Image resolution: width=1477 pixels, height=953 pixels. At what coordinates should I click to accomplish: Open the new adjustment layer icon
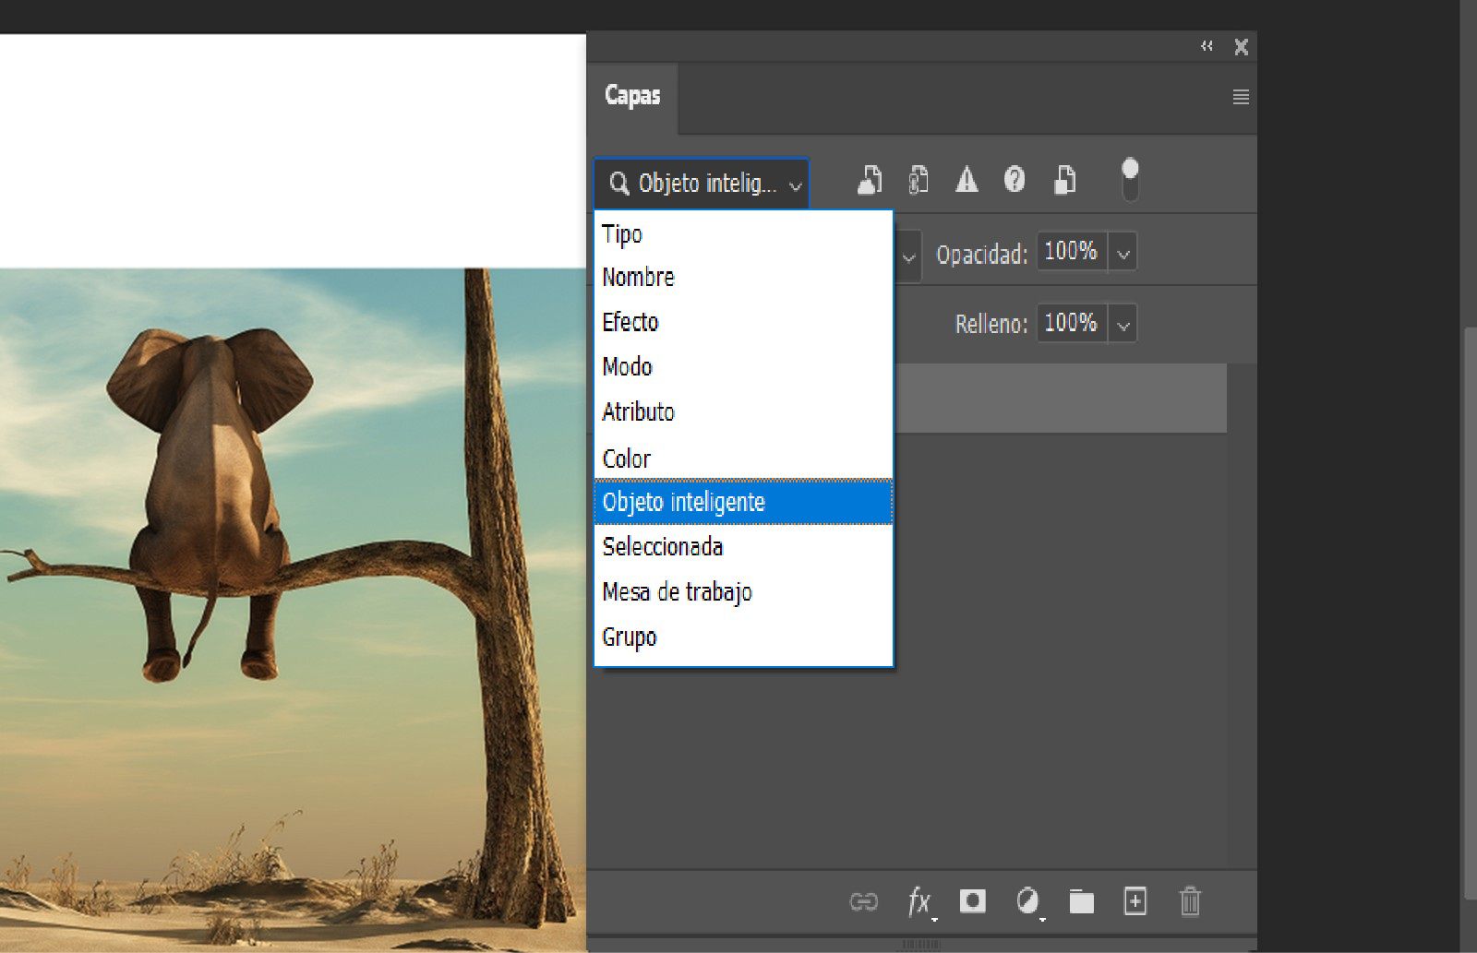(x=1028, y=902)
